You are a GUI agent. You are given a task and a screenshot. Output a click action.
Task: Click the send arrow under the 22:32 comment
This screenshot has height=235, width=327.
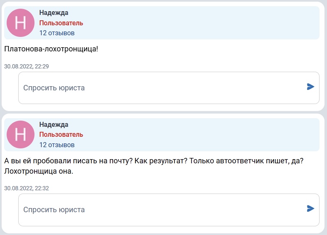(310, 208)
